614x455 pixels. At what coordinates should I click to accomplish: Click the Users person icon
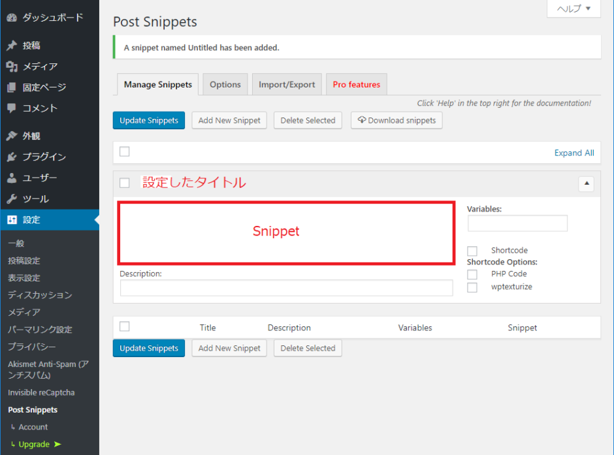[x=11, y=178]
